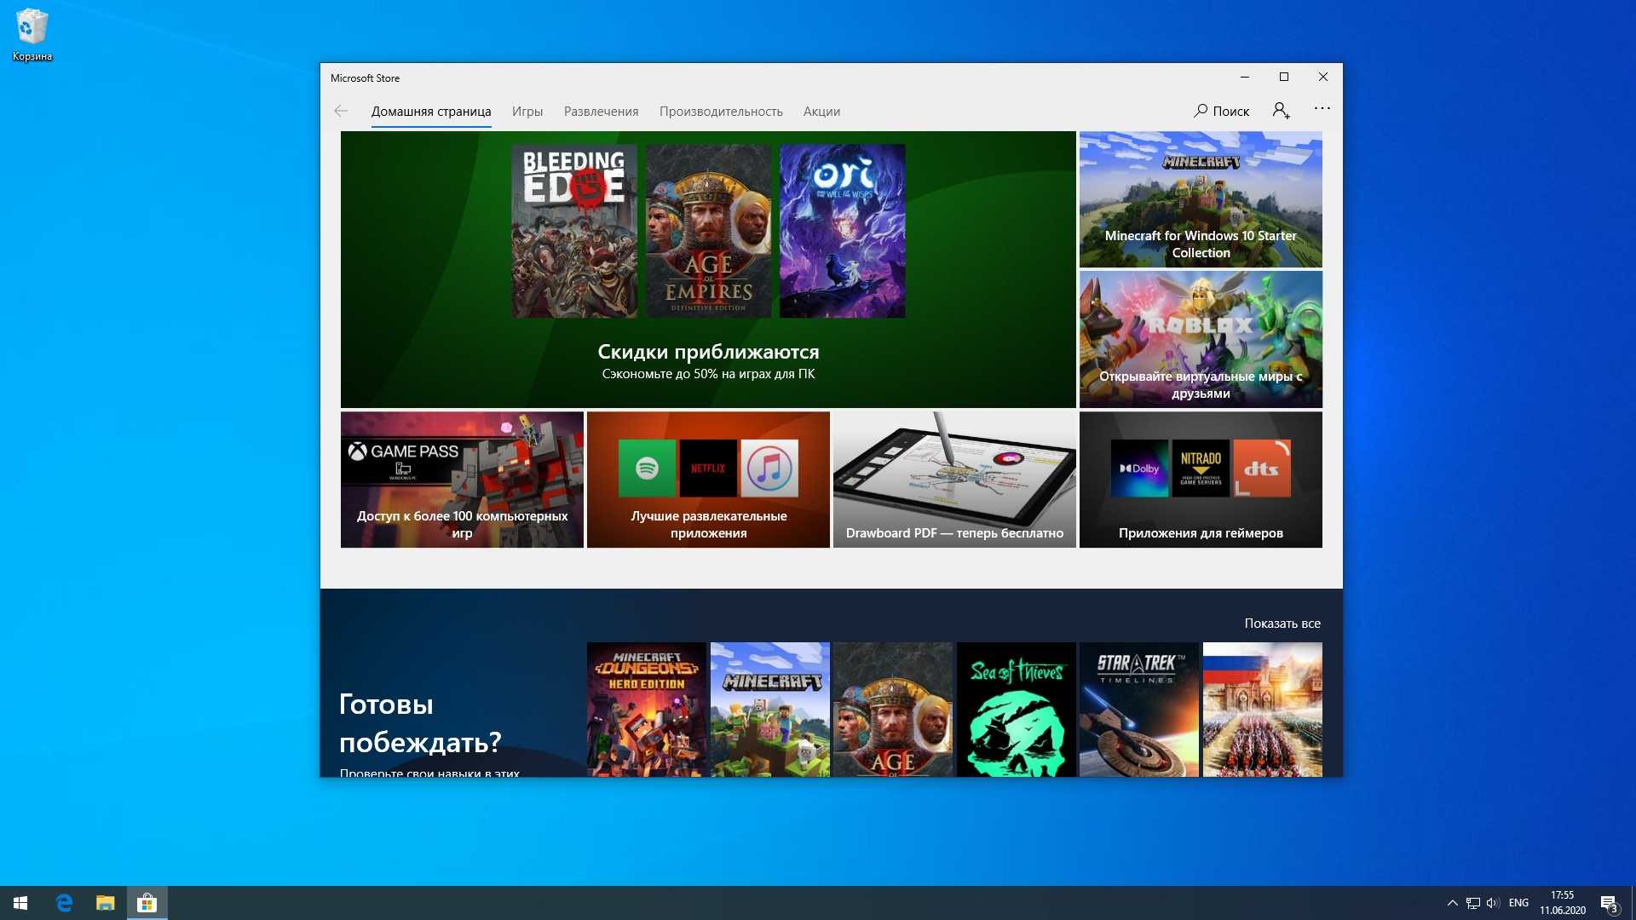This screenshot has height=920, width=1636.
Task: Switch to the Акции tab
Action: [x=821, y=112]
